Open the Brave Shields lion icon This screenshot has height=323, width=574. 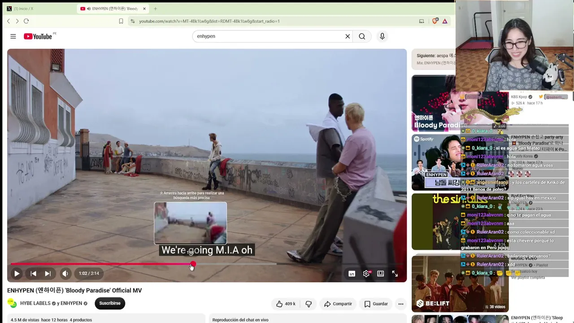435,21
